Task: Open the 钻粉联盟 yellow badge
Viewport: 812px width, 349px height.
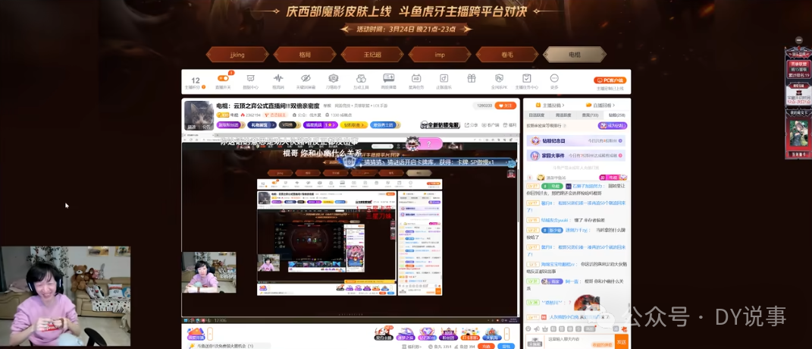Action: [354, 125]
